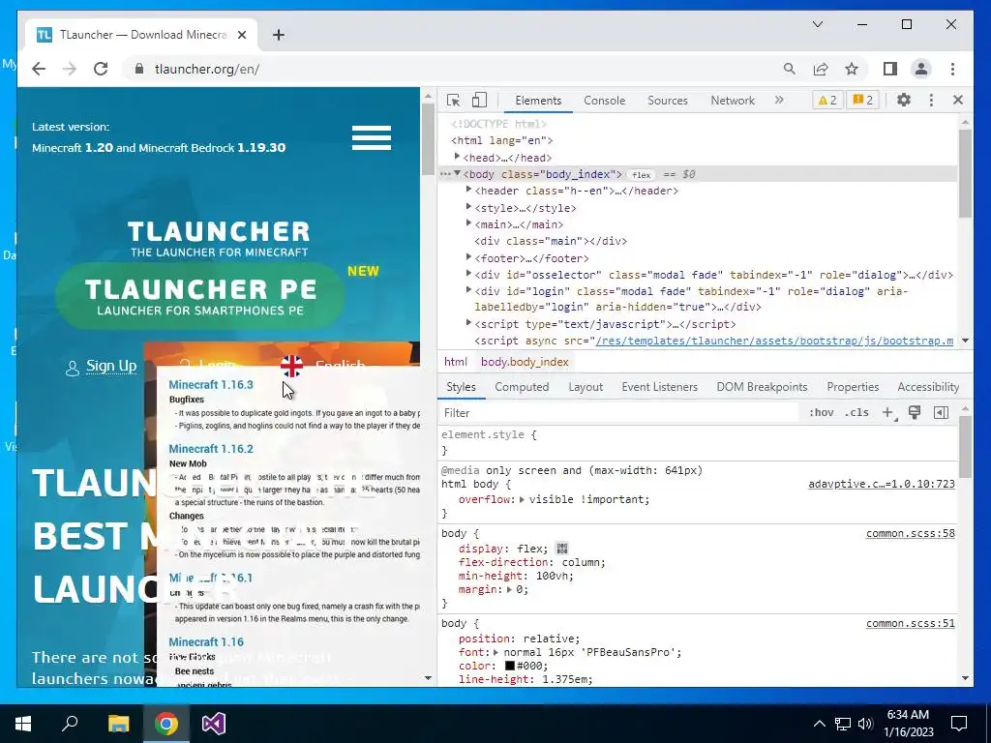Activate the inspect element picker tool
Viewport: 991px width, 743px height.
click(453, 101)
